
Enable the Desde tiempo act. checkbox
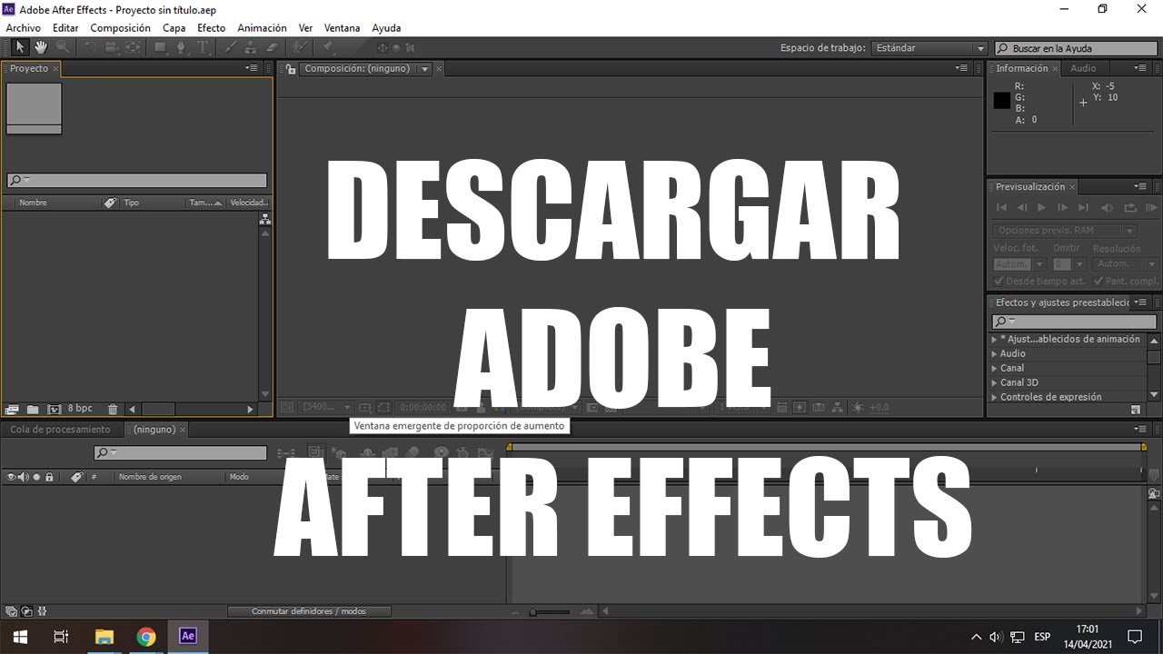click(x=998, y=281)
